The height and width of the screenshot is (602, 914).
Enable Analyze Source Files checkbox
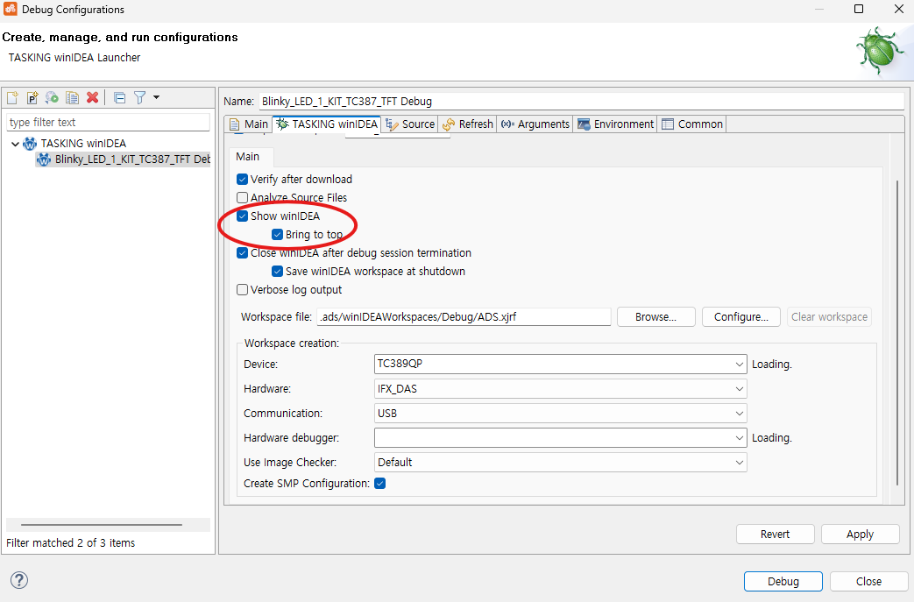coord(243,197)
